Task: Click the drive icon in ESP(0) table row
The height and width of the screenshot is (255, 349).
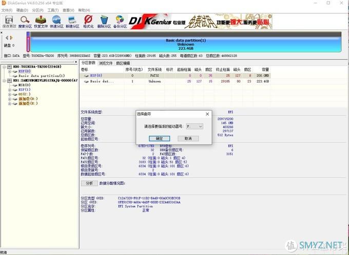Action: pyautogui.click(x=86, y=76)
